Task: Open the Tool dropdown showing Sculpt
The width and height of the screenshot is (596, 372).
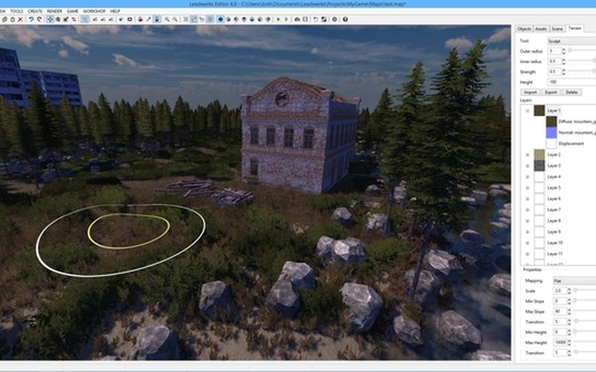Action: (x=570, y=41)
